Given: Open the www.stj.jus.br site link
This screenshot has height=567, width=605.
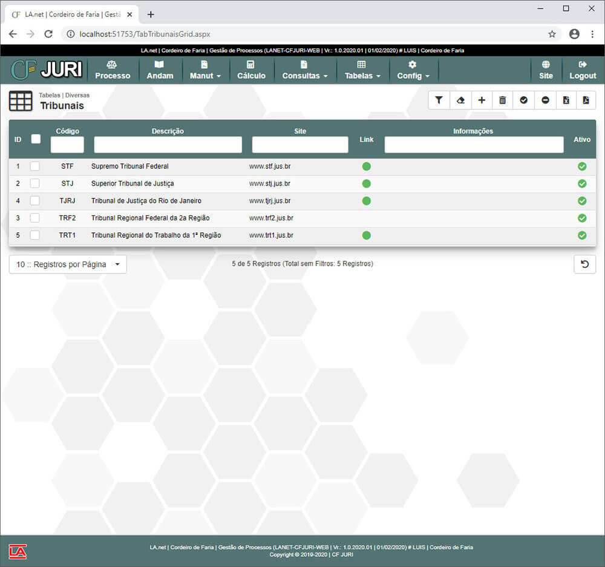Looking at the screenshot, I should (269, 183).
